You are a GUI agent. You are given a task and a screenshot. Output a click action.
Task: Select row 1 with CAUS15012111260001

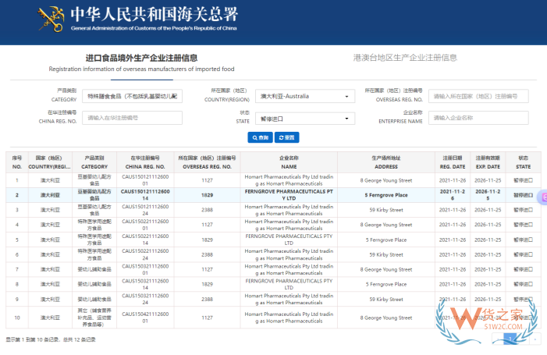tap(273, 180)
